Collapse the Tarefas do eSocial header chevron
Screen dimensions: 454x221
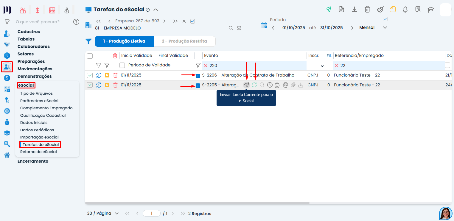tap(156, 10)
